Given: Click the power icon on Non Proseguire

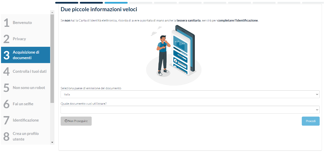Looking at the screenshot, I should pyautogui.click(x=66, y=121).
